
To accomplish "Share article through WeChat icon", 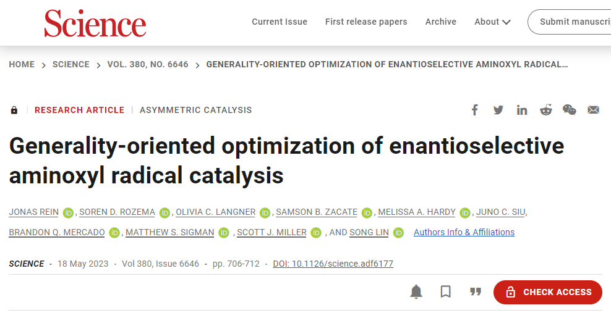I will (570, 110).
